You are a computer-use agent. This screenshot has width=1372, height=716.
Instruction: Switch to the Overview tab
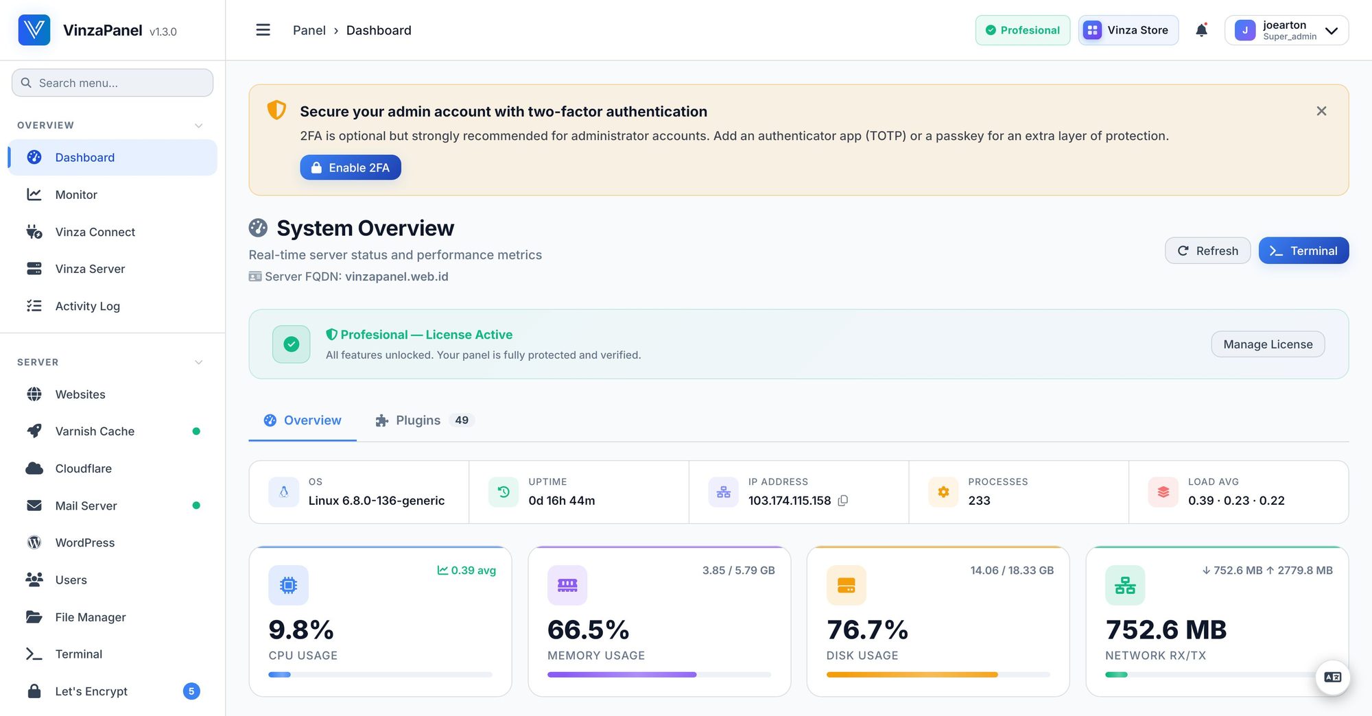point(303,420)
